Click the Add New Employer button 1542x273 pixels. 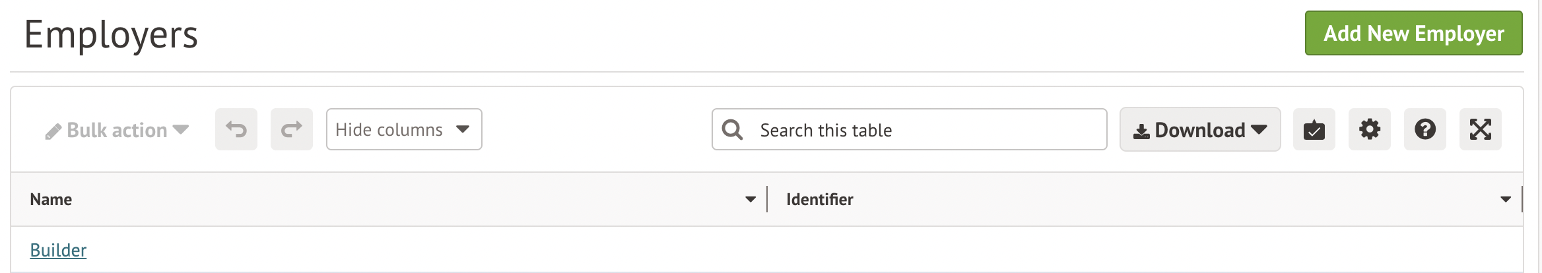1413,33
